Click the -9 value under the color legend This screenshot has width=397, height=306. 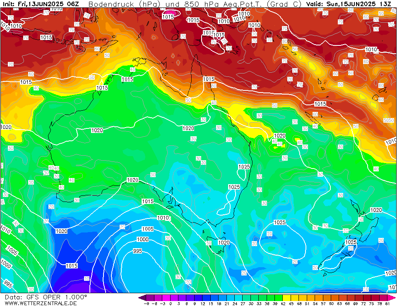coord(146,304)
